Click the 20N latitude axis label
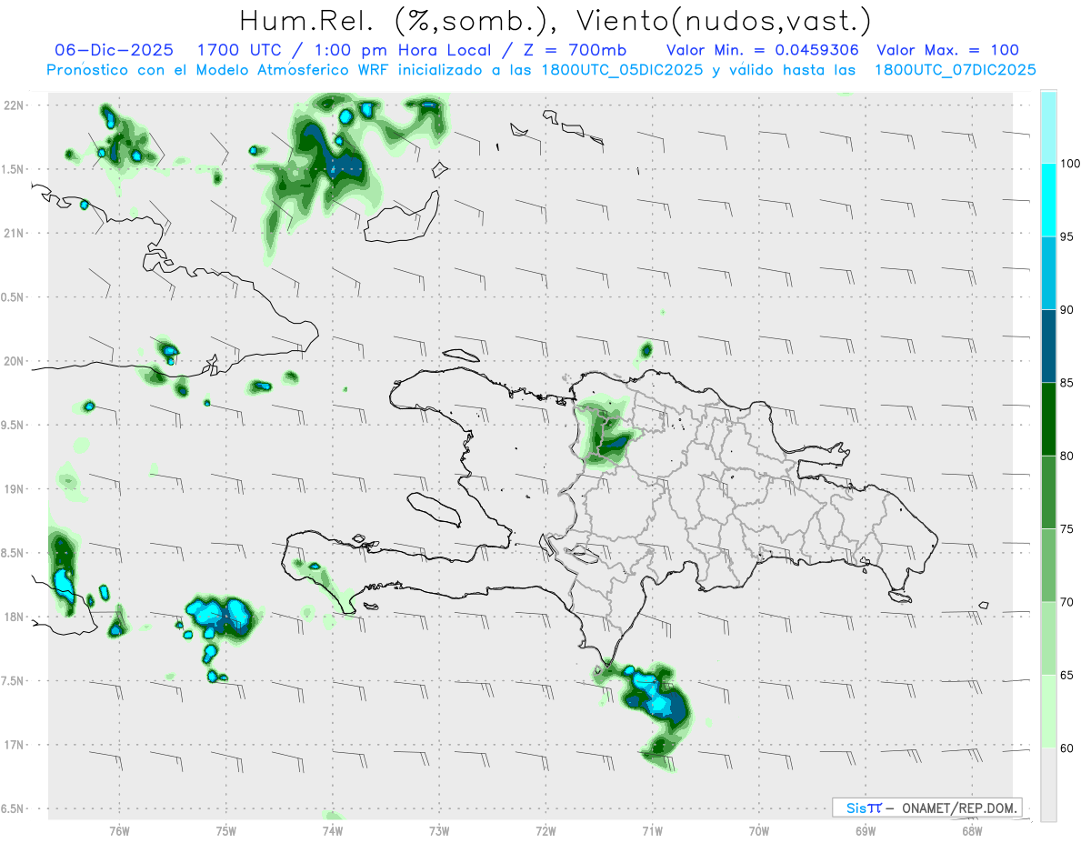 coord(14,361)
